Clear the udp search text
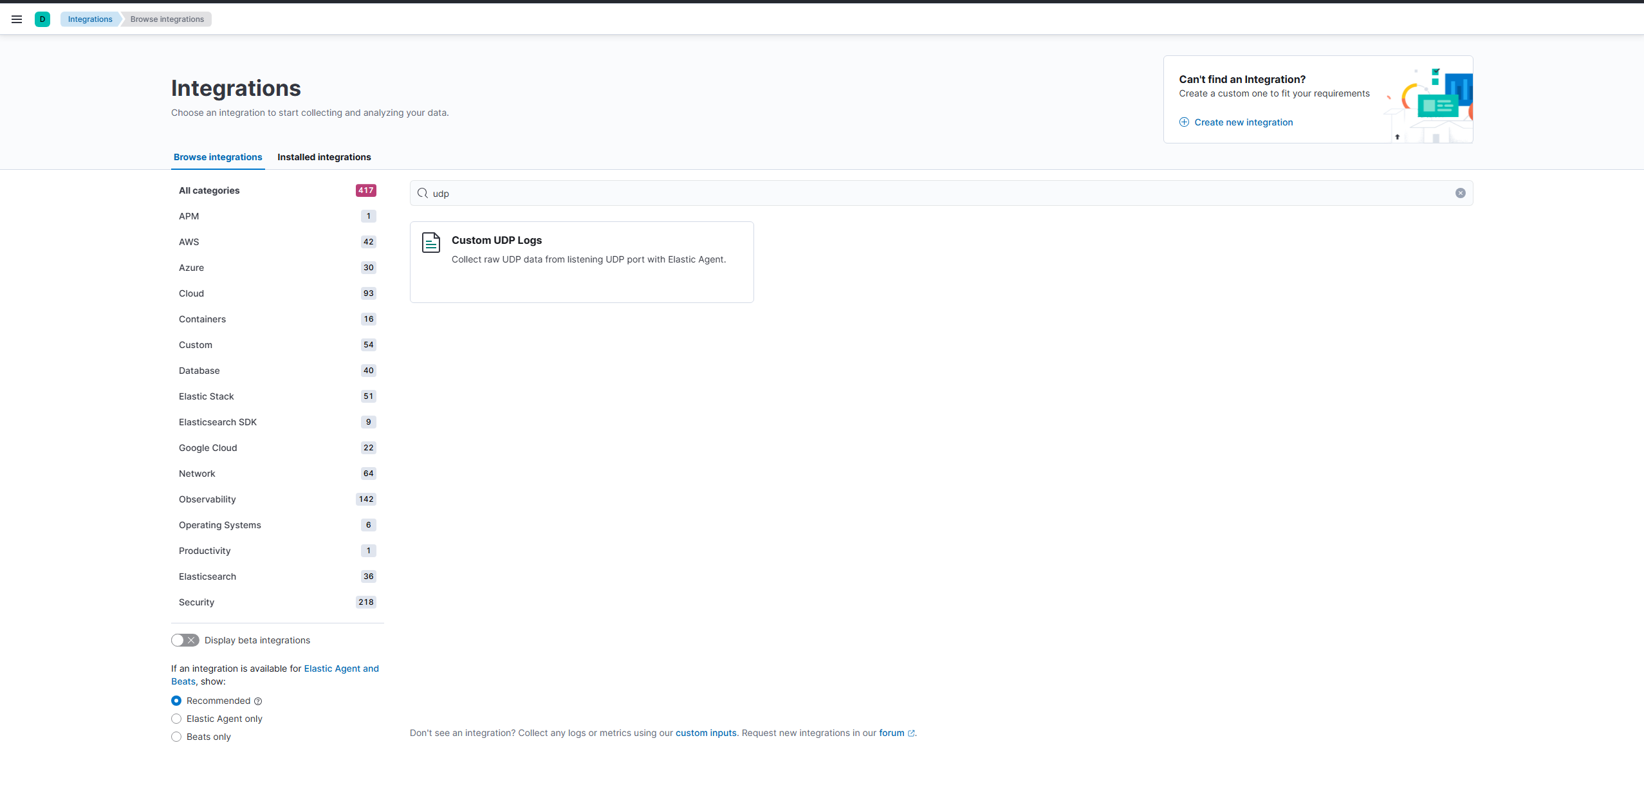Image resolution: width=1644 pixels, height=792 pixels. (1460, 193)
